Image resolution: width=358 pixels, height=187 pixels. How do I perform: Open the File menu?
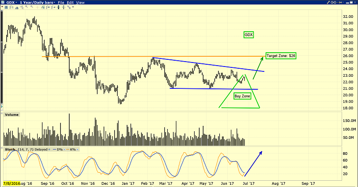tap(61, 3)
